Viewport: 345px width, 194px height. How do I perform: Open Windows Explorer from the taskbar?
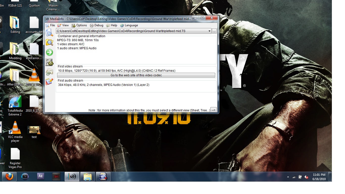pyautogui.click(x=88, y=177)
